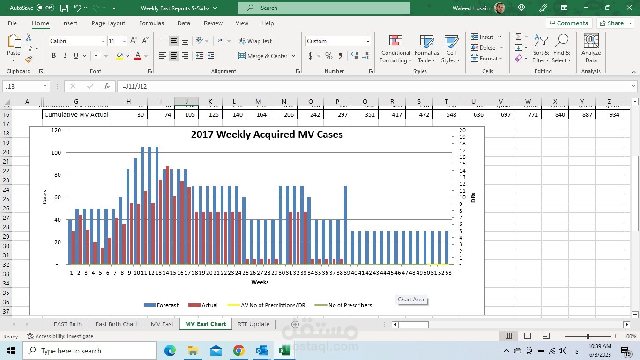
Task: Open the Formulas ribbon tab
Action: click(x=151, y=23)
